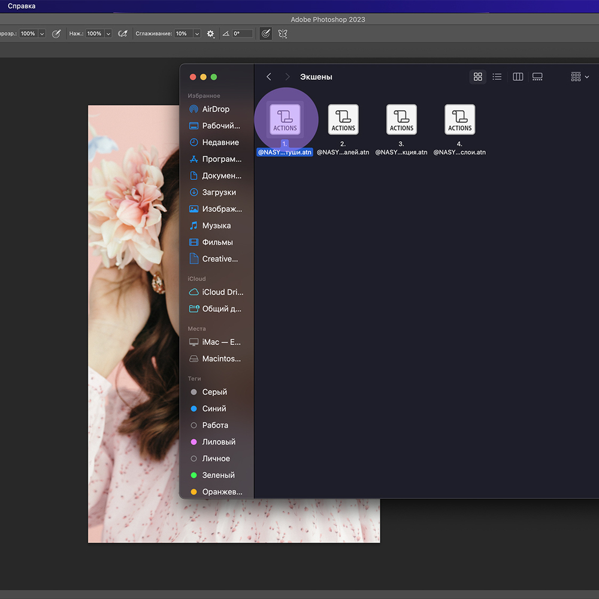599x599 pixels.
Task: Open the Finder item grouping dropdown
Action: tap(580, 77)
